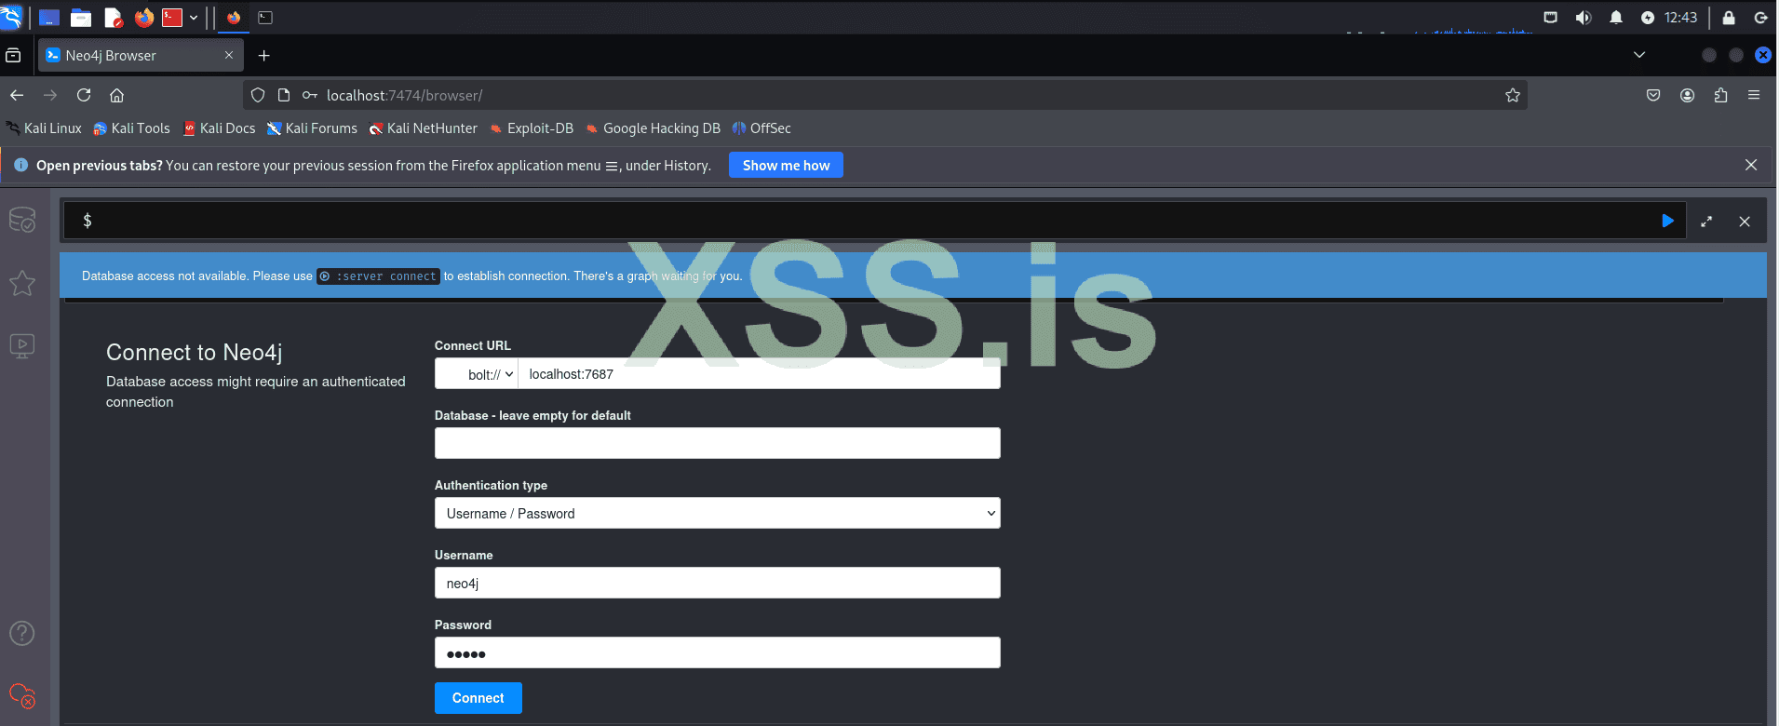Click the blue Connect button

478,698
